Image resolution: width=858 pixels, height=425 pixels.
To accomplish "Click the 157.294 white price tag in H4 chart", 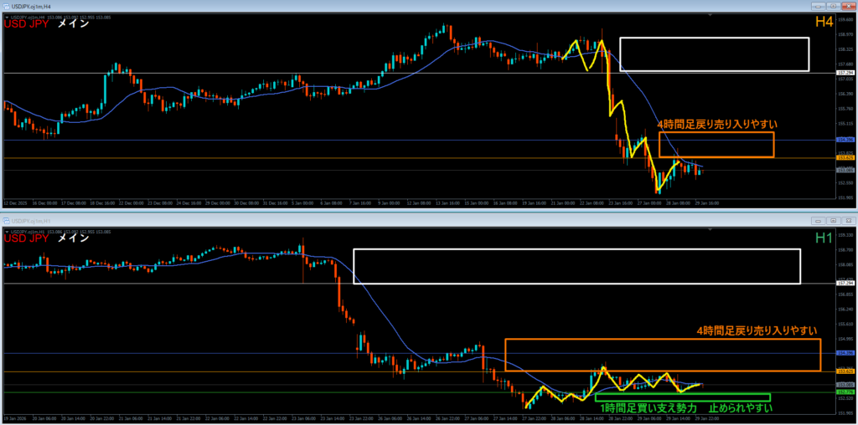I will pyautogui.click(x=845, y=72).
